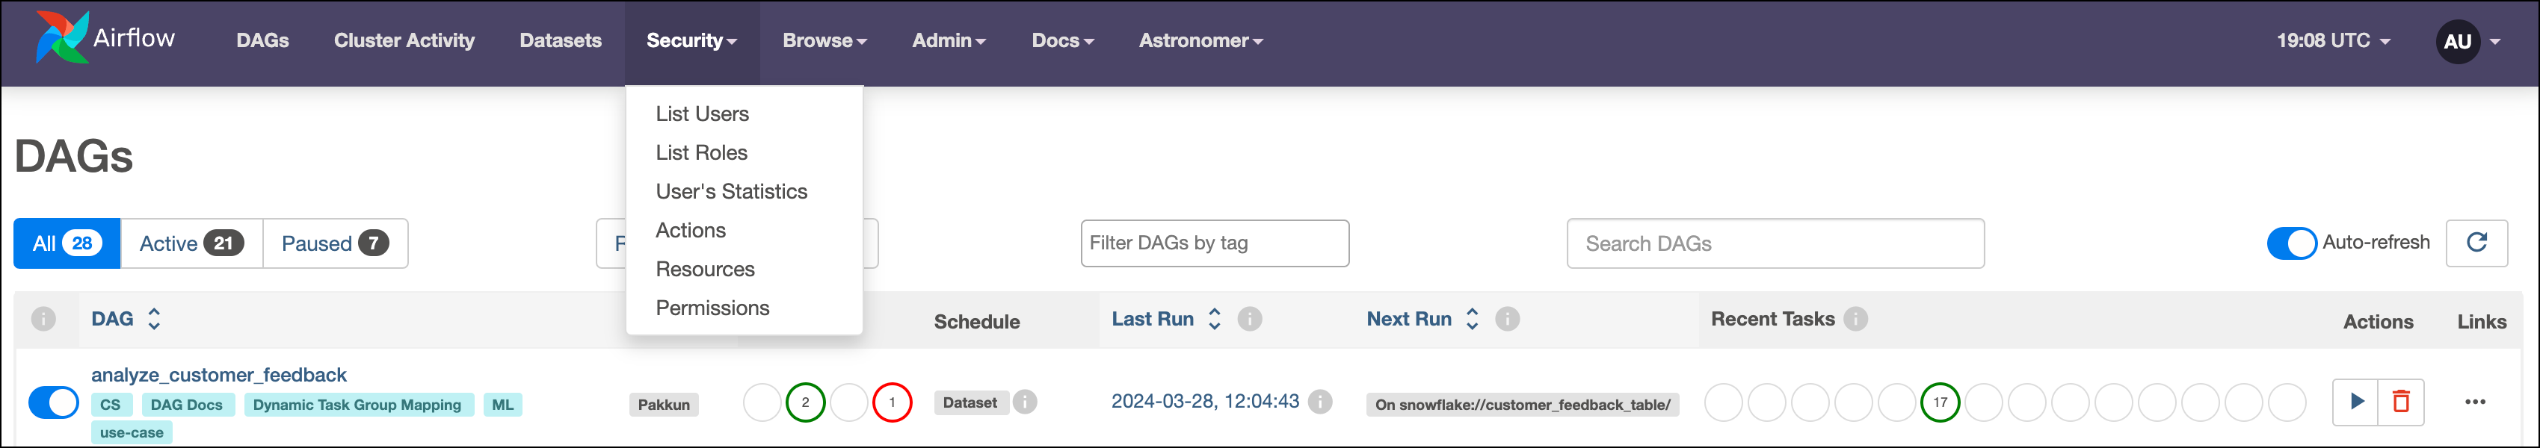Screen dimensions: 2540x448
Task: Filter DAGs by the ML tag
Action: [501, 404]
